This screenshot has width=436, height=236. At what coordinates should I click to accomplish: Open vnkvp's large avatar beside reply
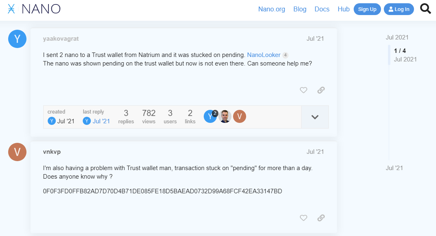tap(17, 152)
